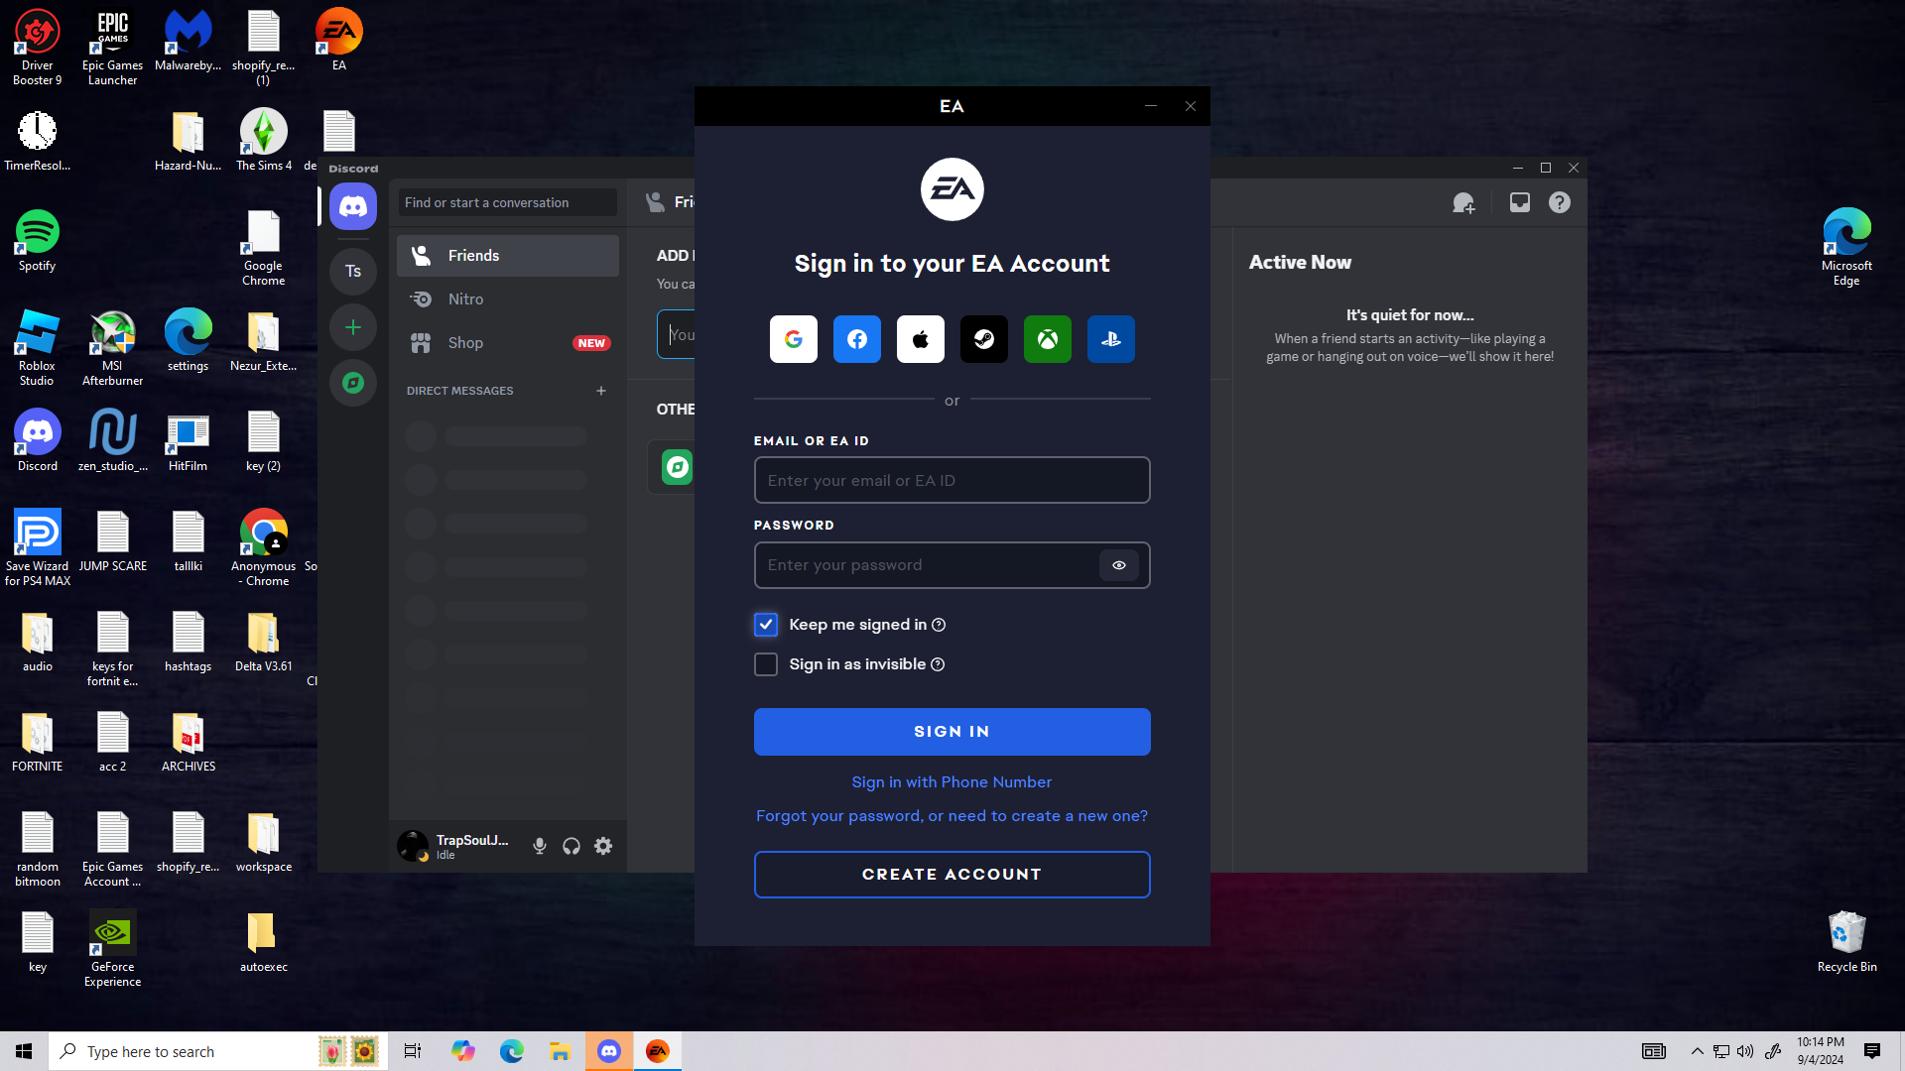Enable Sign in as invisible
Image resolution: width=1905 pixels, height=1071 pixels.
pyautogui.click(x=765, y=664)
